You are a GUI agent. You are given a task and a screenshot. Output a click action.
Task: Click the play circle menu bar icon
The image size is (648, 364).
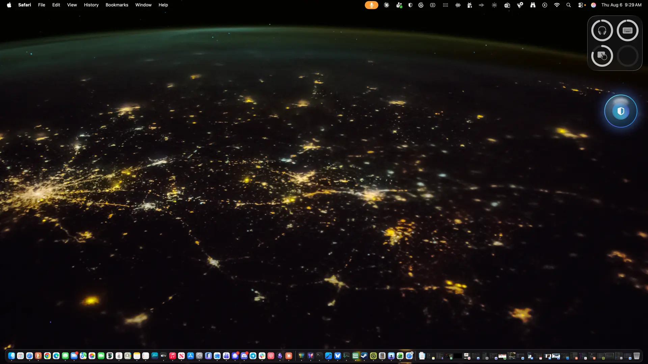coord(545,5)
